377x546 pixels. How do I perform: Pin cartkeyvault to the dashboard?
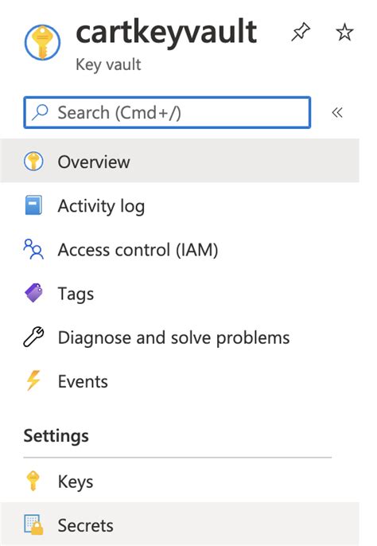[x=301, y=32]
